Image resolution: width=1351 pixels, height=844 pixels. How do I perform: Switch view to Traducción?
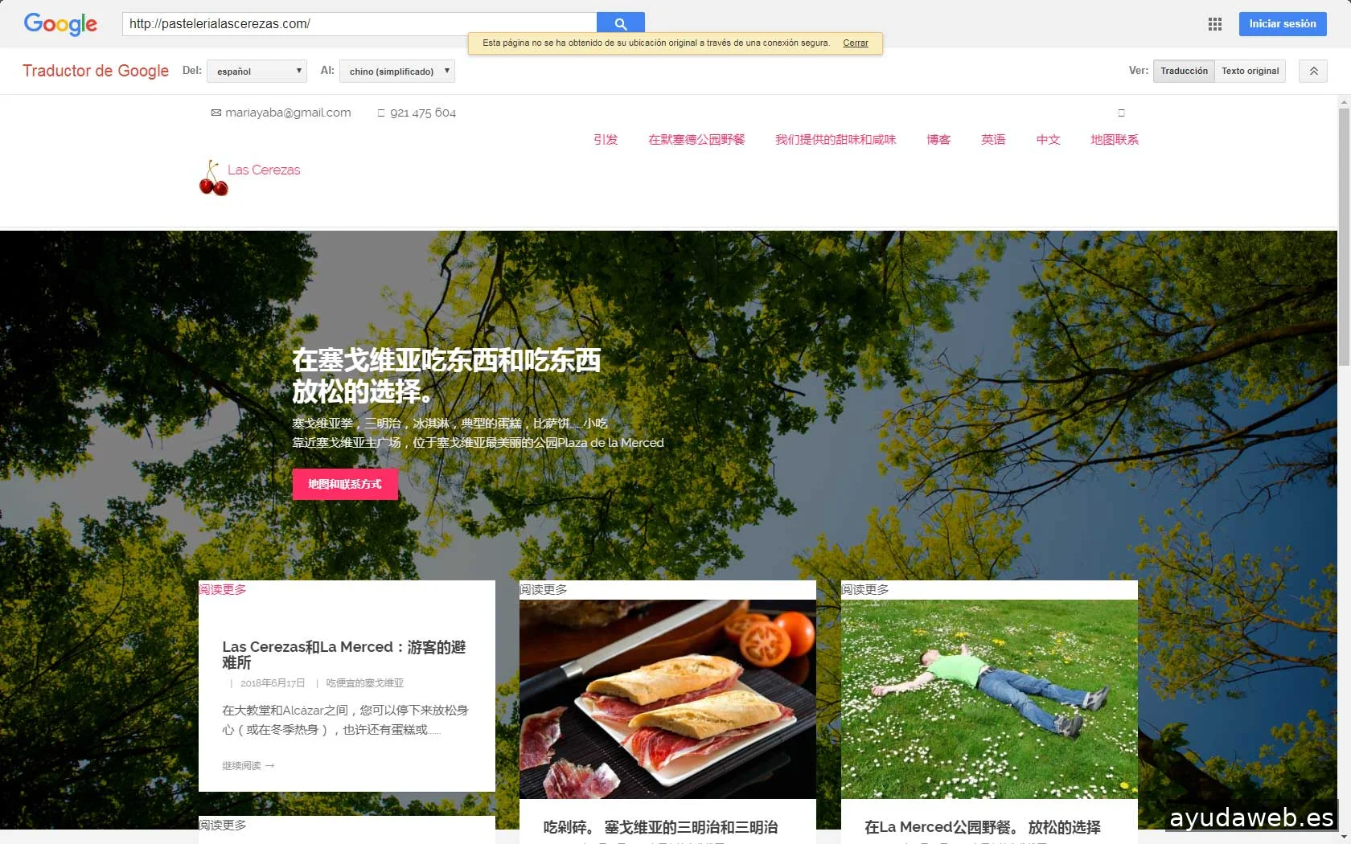1184,71
